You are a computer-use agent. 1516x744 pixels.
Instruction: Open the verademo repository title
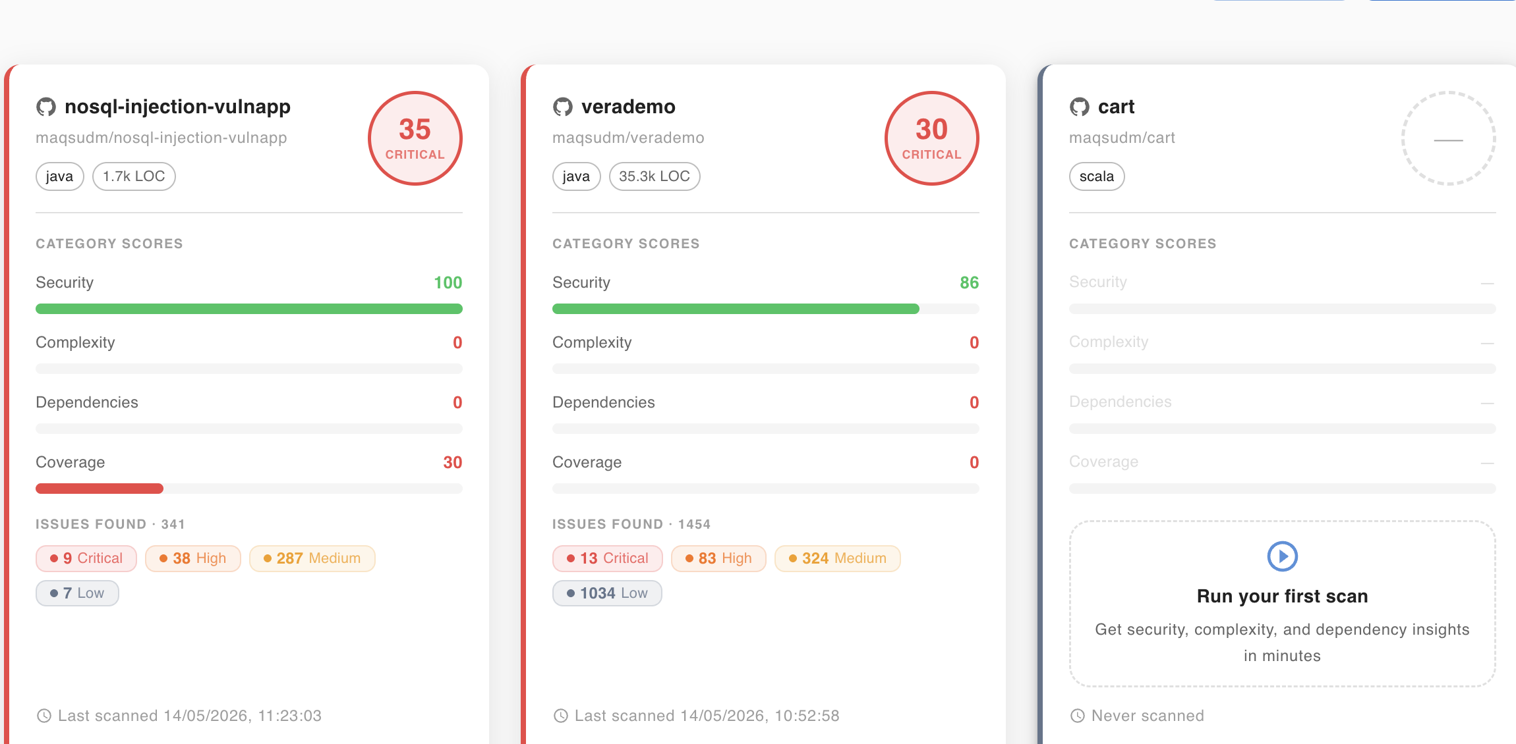coord(628,107)
